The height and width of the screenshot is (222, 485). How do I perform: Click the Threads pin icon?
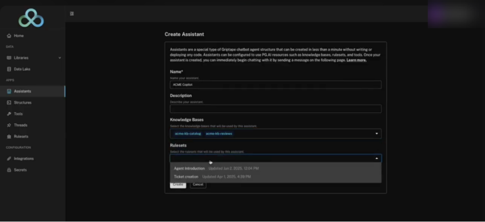(x=9, y=125)
